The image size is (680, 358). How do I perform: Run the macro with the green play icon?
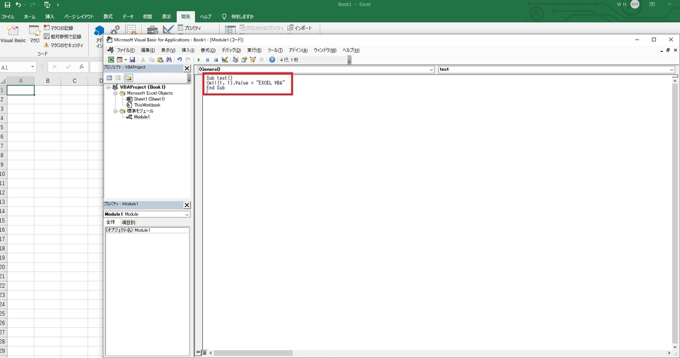pyautogui.click(x=198, y=59)
